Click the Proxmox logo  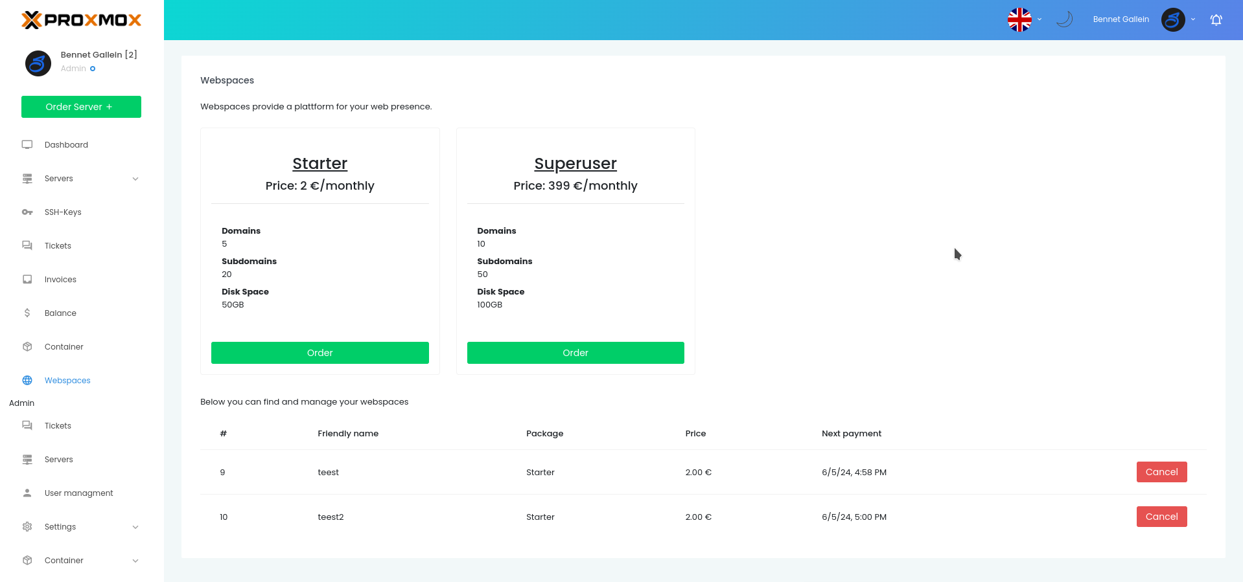point(82,20)
